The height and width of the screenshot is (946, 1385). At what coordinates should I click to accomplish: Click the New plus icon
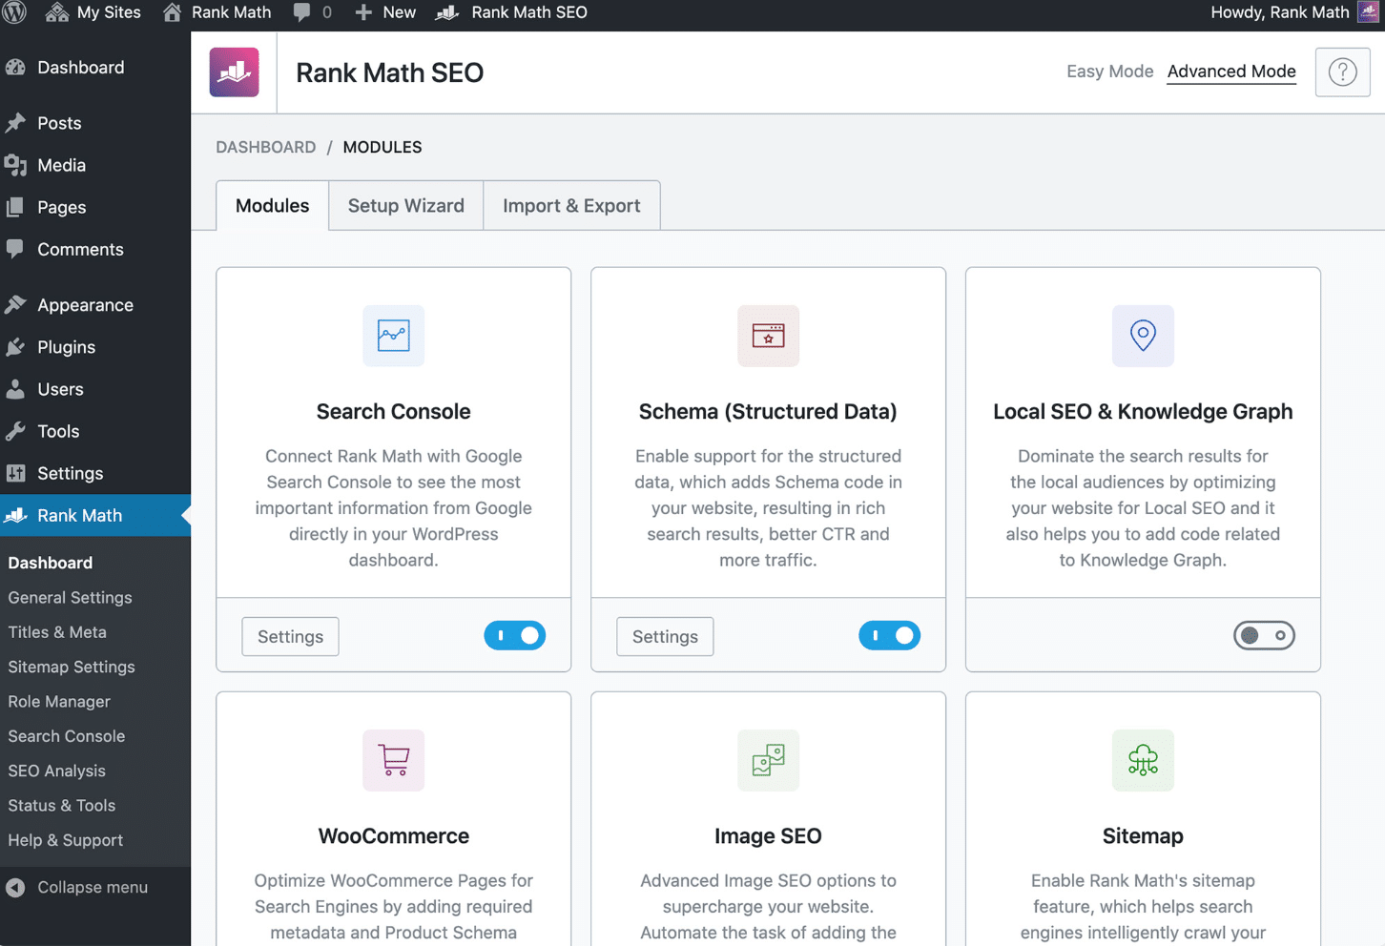(363, 12)
